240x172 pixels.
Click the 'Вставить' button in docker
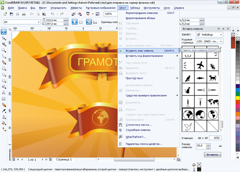click(213, 154)
